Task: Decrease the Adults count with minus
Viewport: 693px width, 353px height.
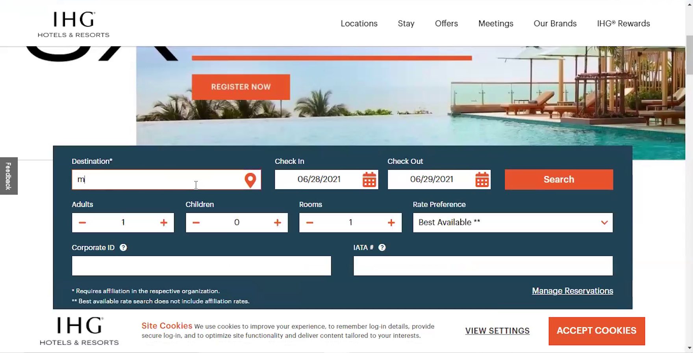Action: 82,223
